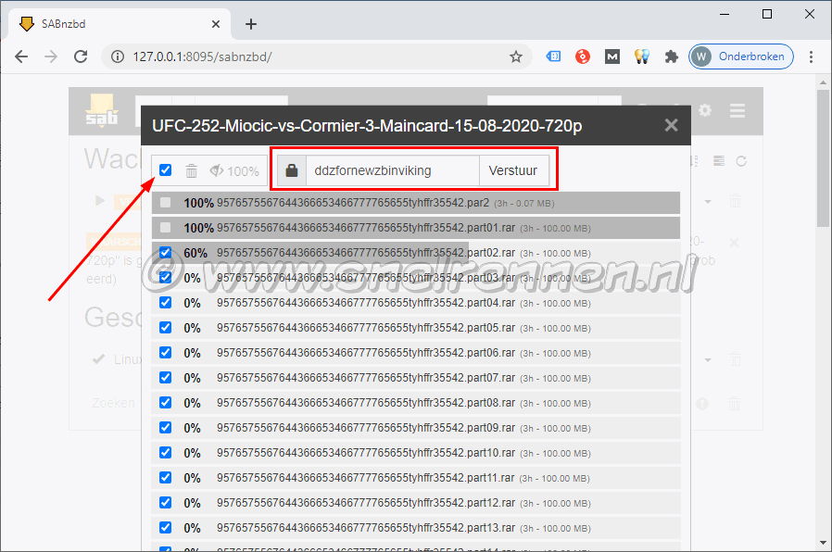Click the lock icon beside password field
832x552 pixels.
[x=291, y=170]
